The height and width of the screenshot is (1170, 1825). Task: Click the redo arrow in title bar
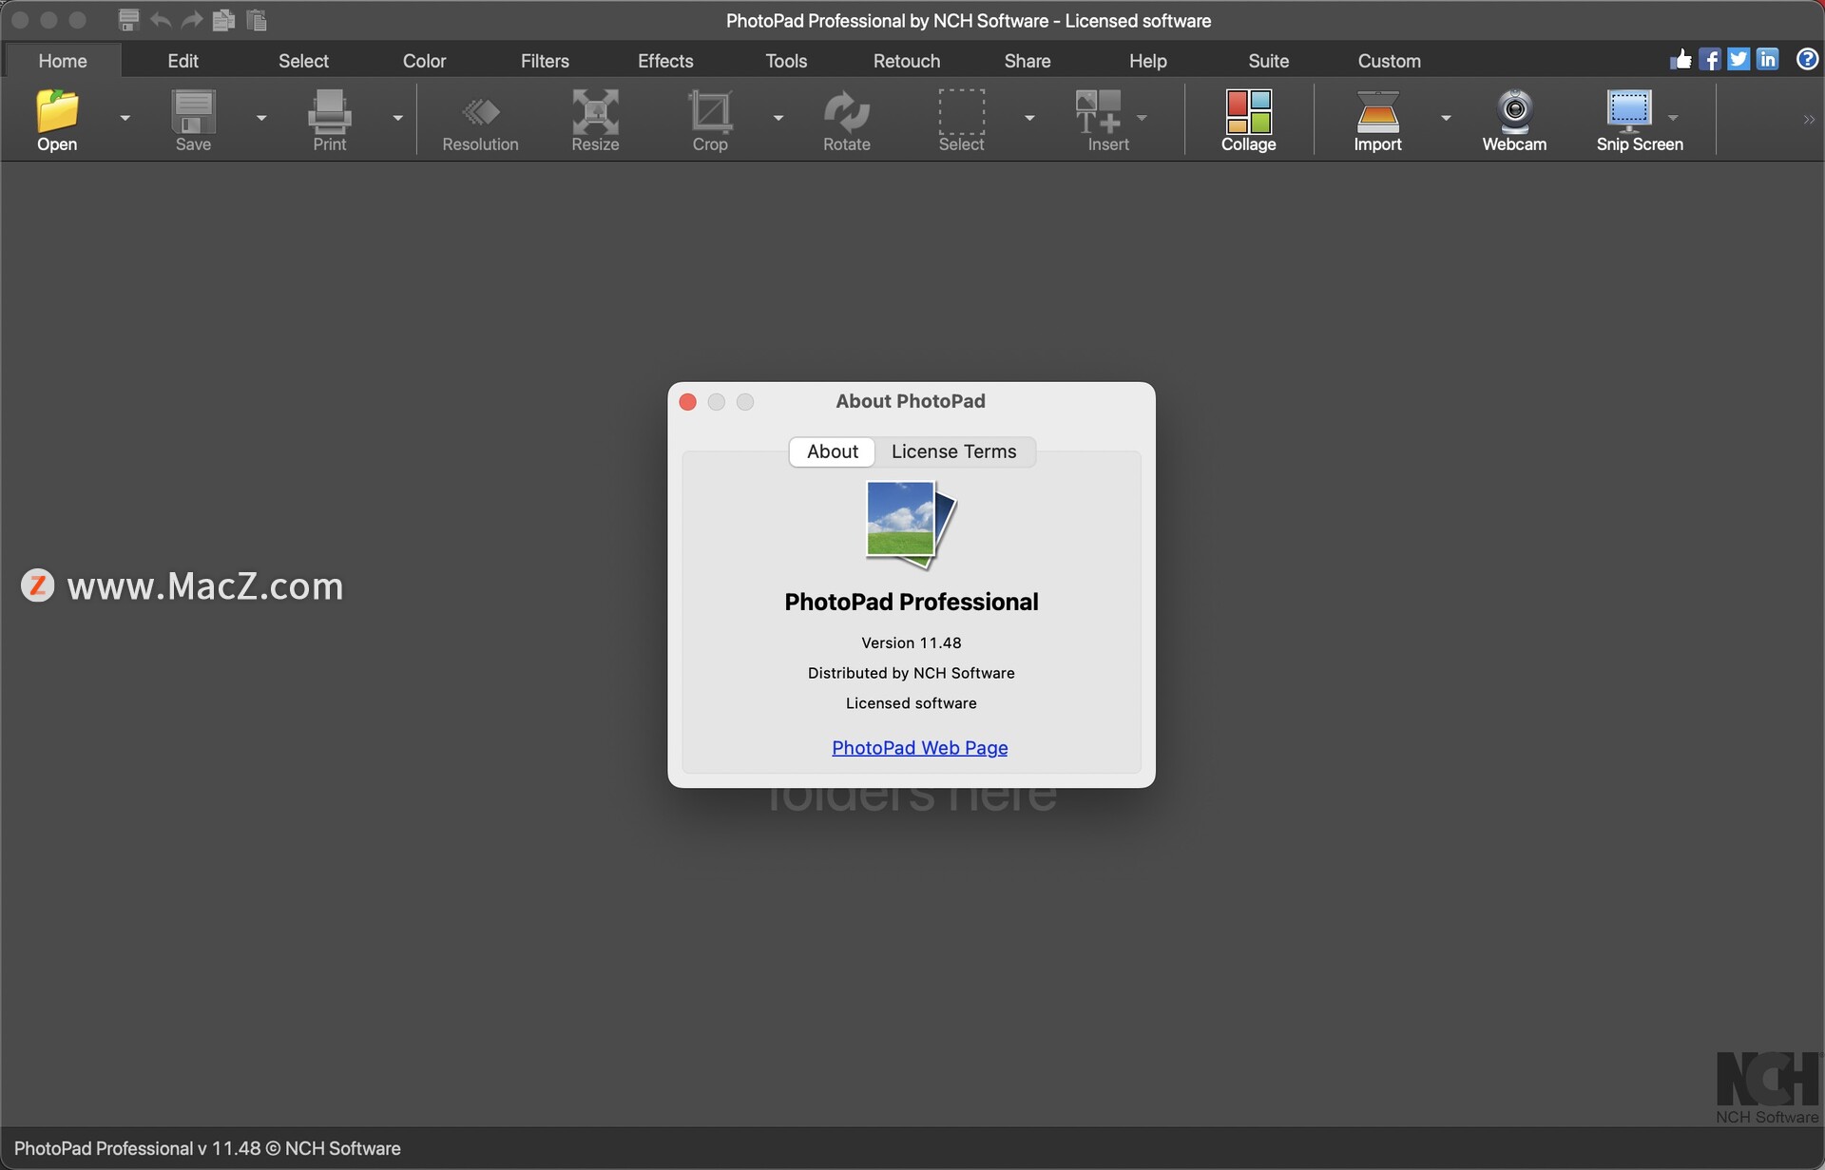tap(192, 20)
